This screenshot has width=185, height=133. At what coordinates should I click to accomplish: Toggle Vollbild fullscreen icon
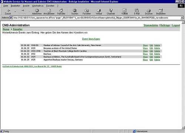[124, 11]
